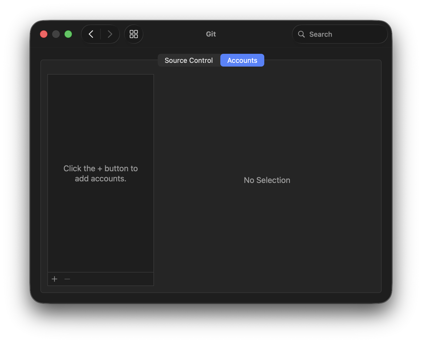This screenshot has height=343, width=422.
Task: Go back with the left chevron button
Action: [91, 34]
